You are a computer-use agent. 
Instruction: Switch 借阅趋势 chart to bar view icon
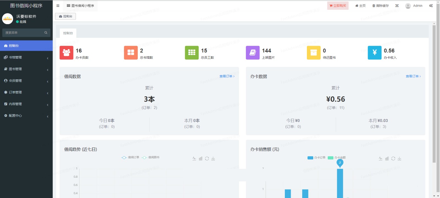(200, 159)
